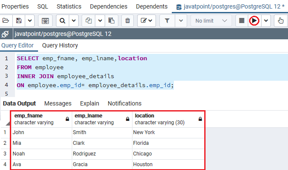
Task: Select result row number 4
Action: point(5,164)
